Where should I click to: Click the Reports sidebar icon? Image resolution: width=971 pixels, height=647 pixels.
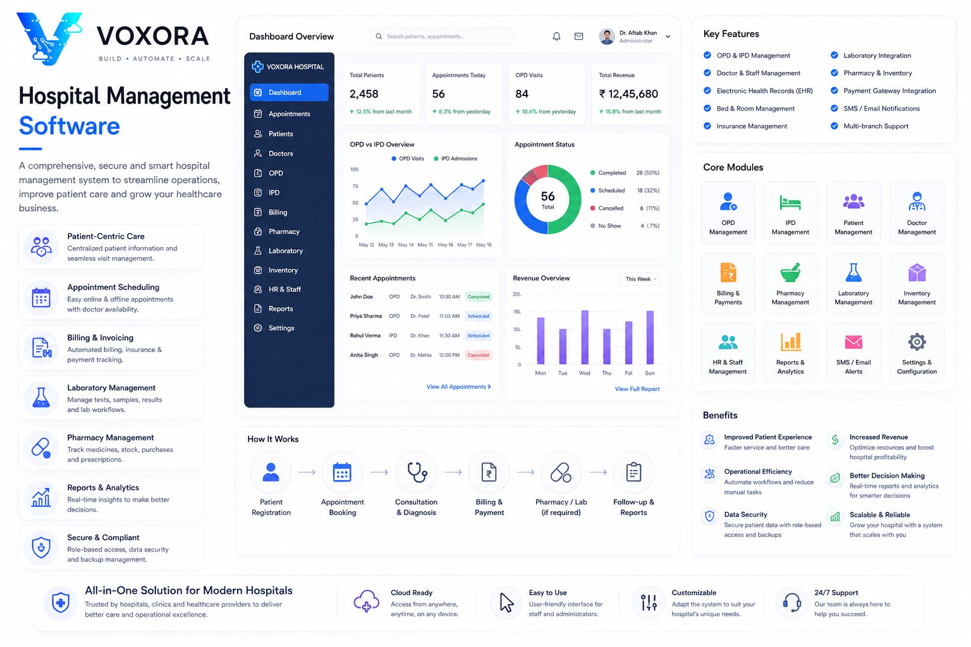pos(258,309)
